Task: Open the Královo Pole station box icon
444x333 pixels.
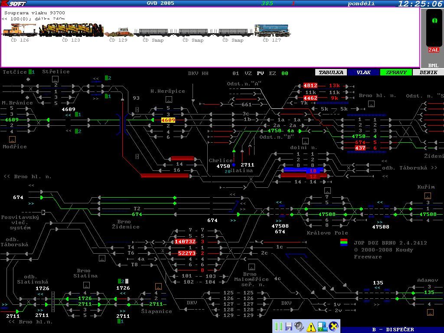Action: coord(328,190)
